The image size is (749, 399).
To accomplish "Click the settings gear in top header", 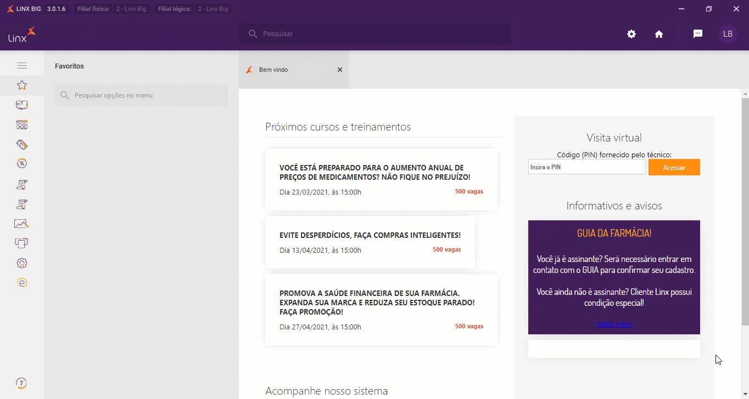I will point(631,34).
